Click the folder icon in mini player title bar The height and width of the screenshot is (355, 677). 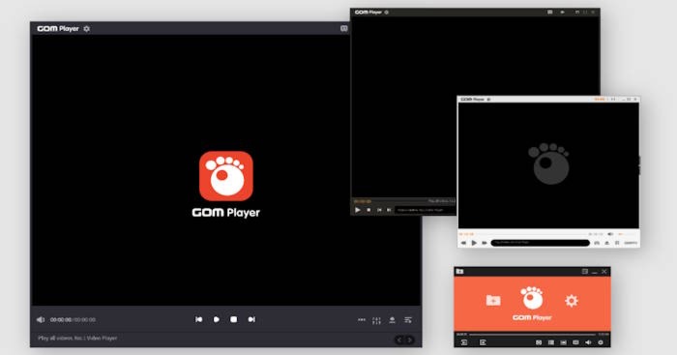pos(459,271)
